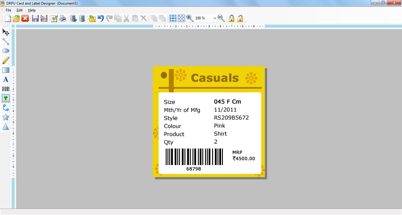Click the 'Pink' colour value
This screenshot has height=215, width=402.
[x=219, y=126]
